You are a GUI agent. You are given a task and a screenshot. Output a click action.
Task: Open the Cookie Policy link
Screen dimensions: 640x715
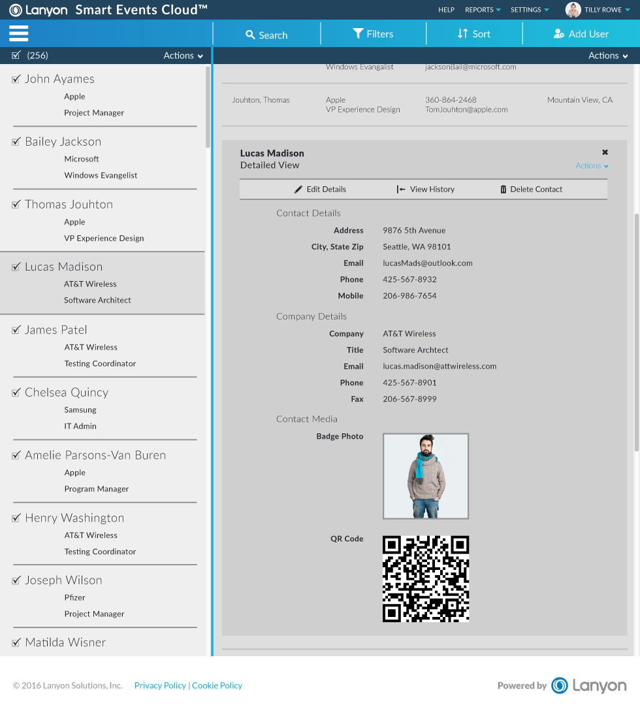point(217,686)
